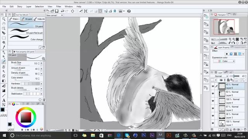Select the Oil paint flat brush
The width and height of the screenshot is (248, 139).
(26, 31)
